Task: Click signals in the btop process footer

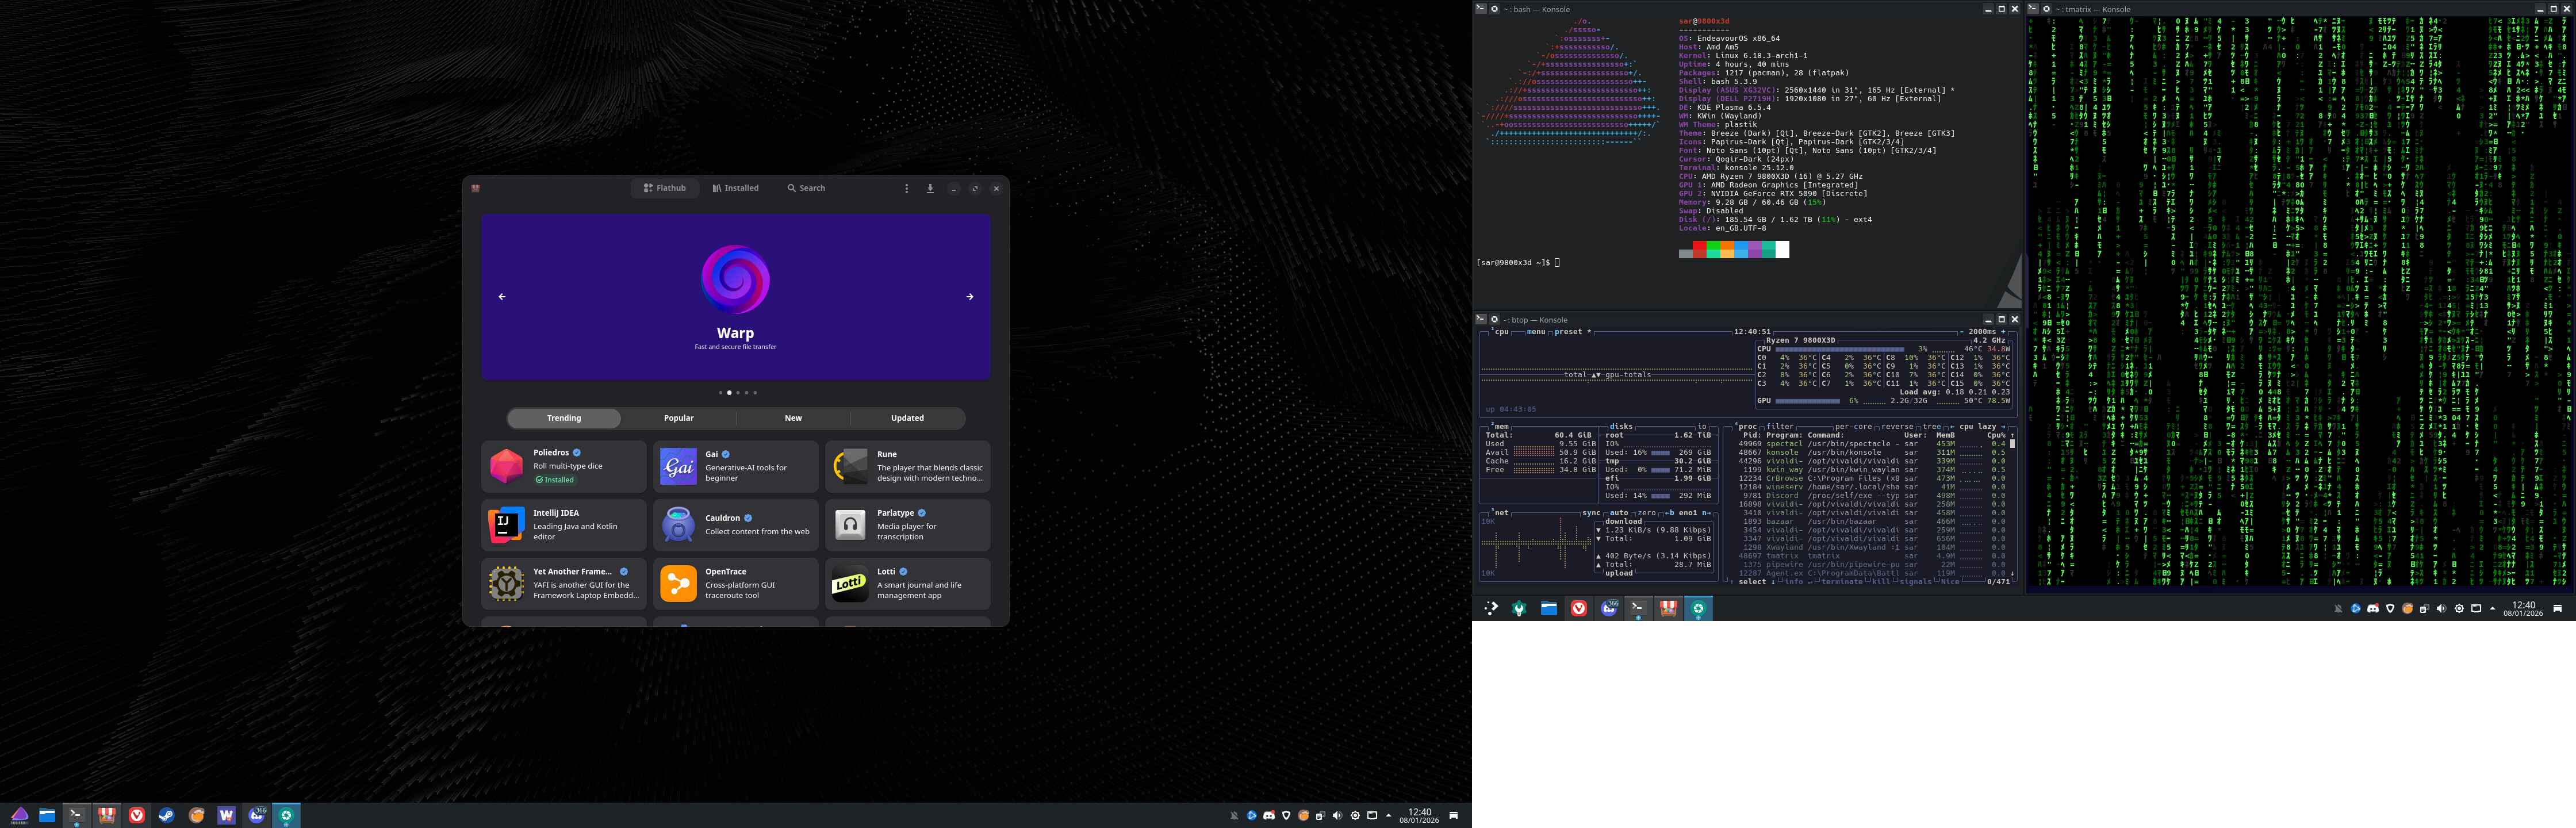Action: click(1916, 582)
